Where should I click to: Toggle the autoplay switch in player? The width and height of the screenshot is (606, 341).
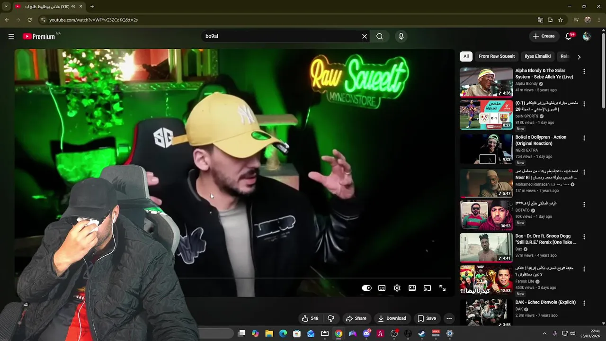(x=367, y=288)
